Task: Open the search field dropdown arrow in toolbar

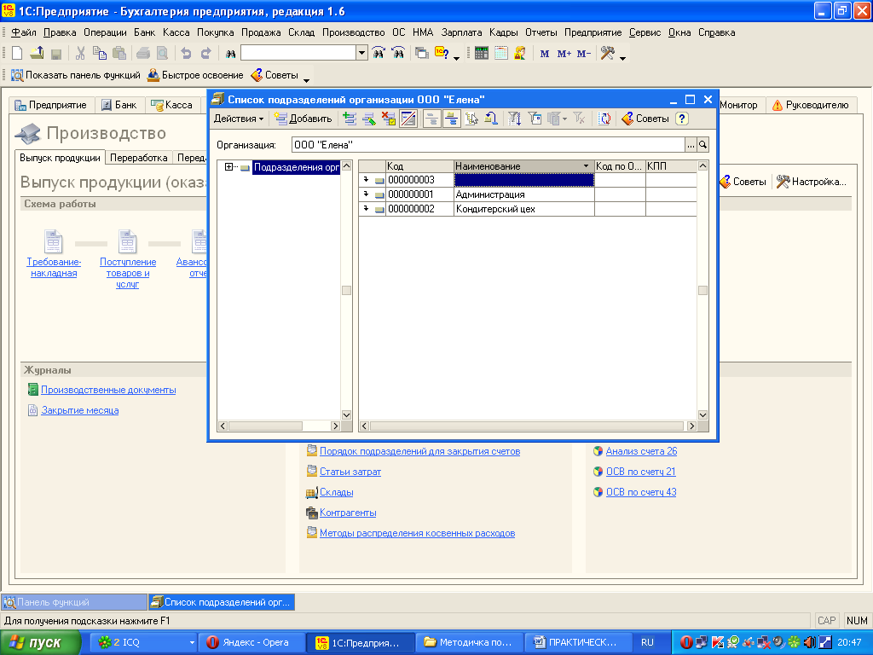Action: (361, 54)
